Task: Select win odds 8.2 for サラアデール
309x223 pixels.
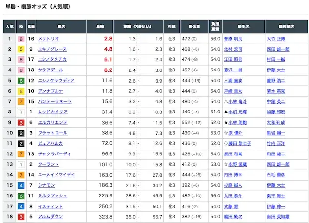Action: tap(108, 70)
